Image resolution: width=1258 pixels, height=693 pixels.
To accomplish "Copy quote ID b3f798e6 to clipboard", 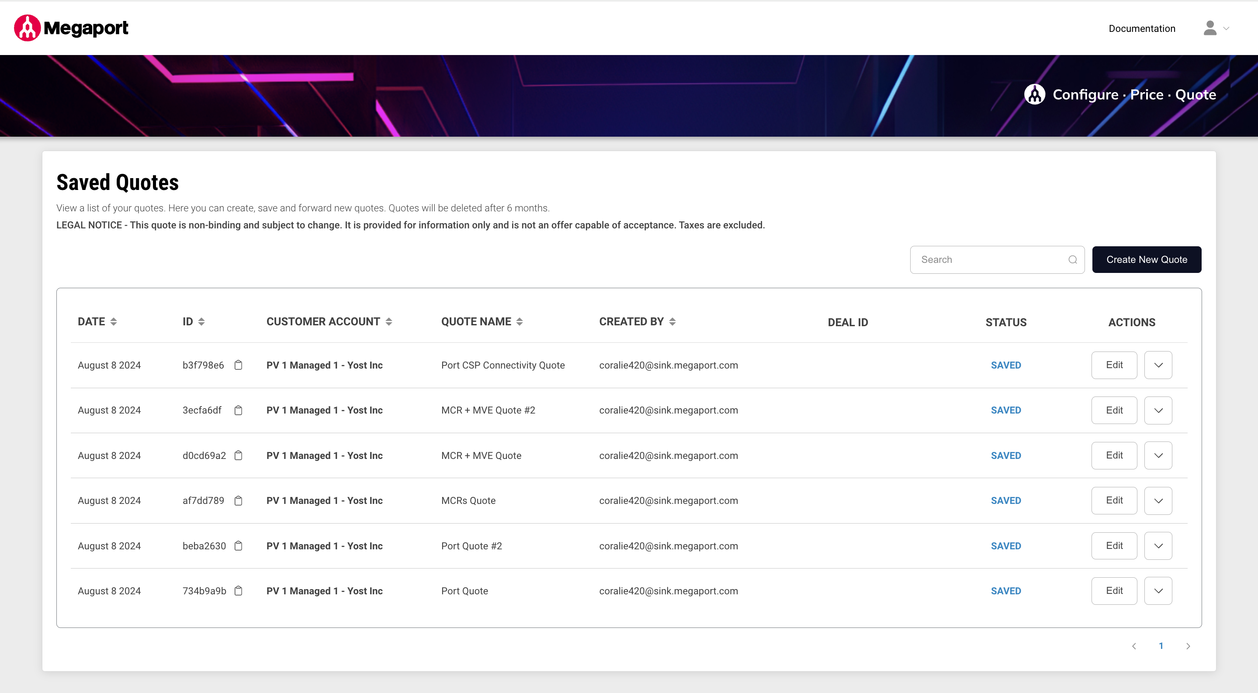I will pyautogui.click(x=238, y=365).
